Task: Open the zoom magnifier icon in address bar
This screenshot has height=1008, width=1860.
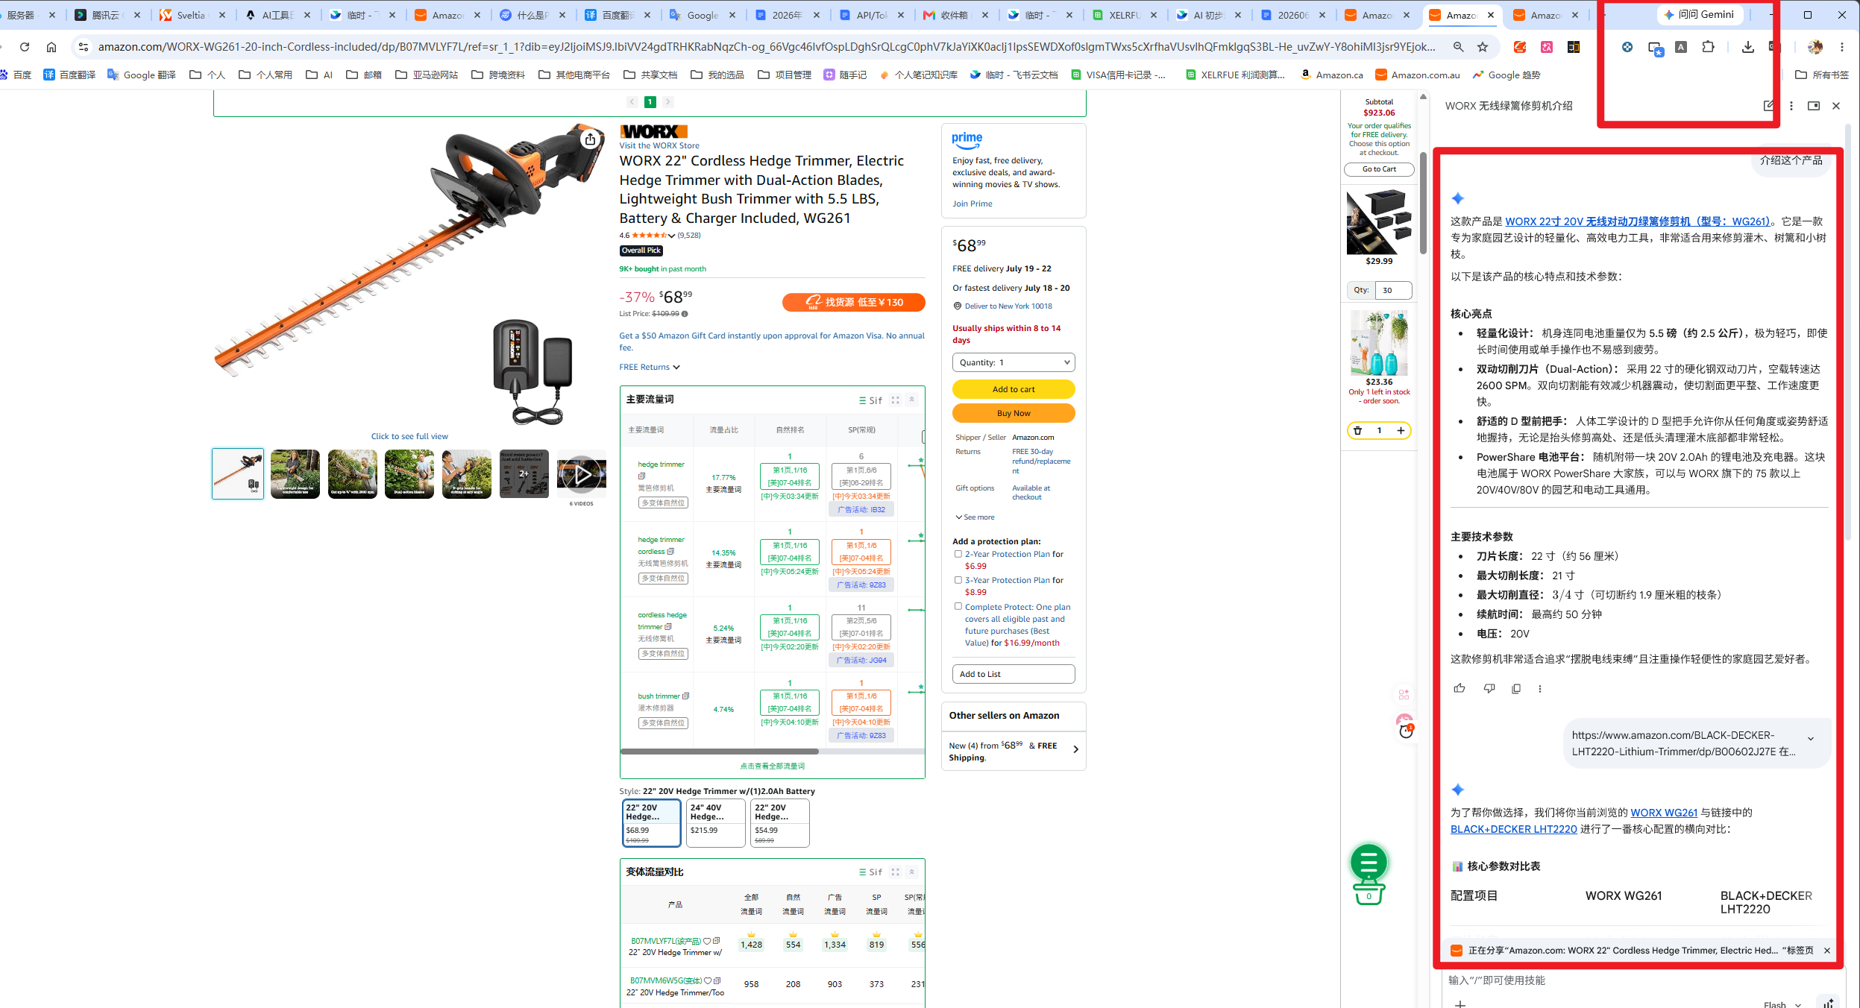Action: point(1458,47)
